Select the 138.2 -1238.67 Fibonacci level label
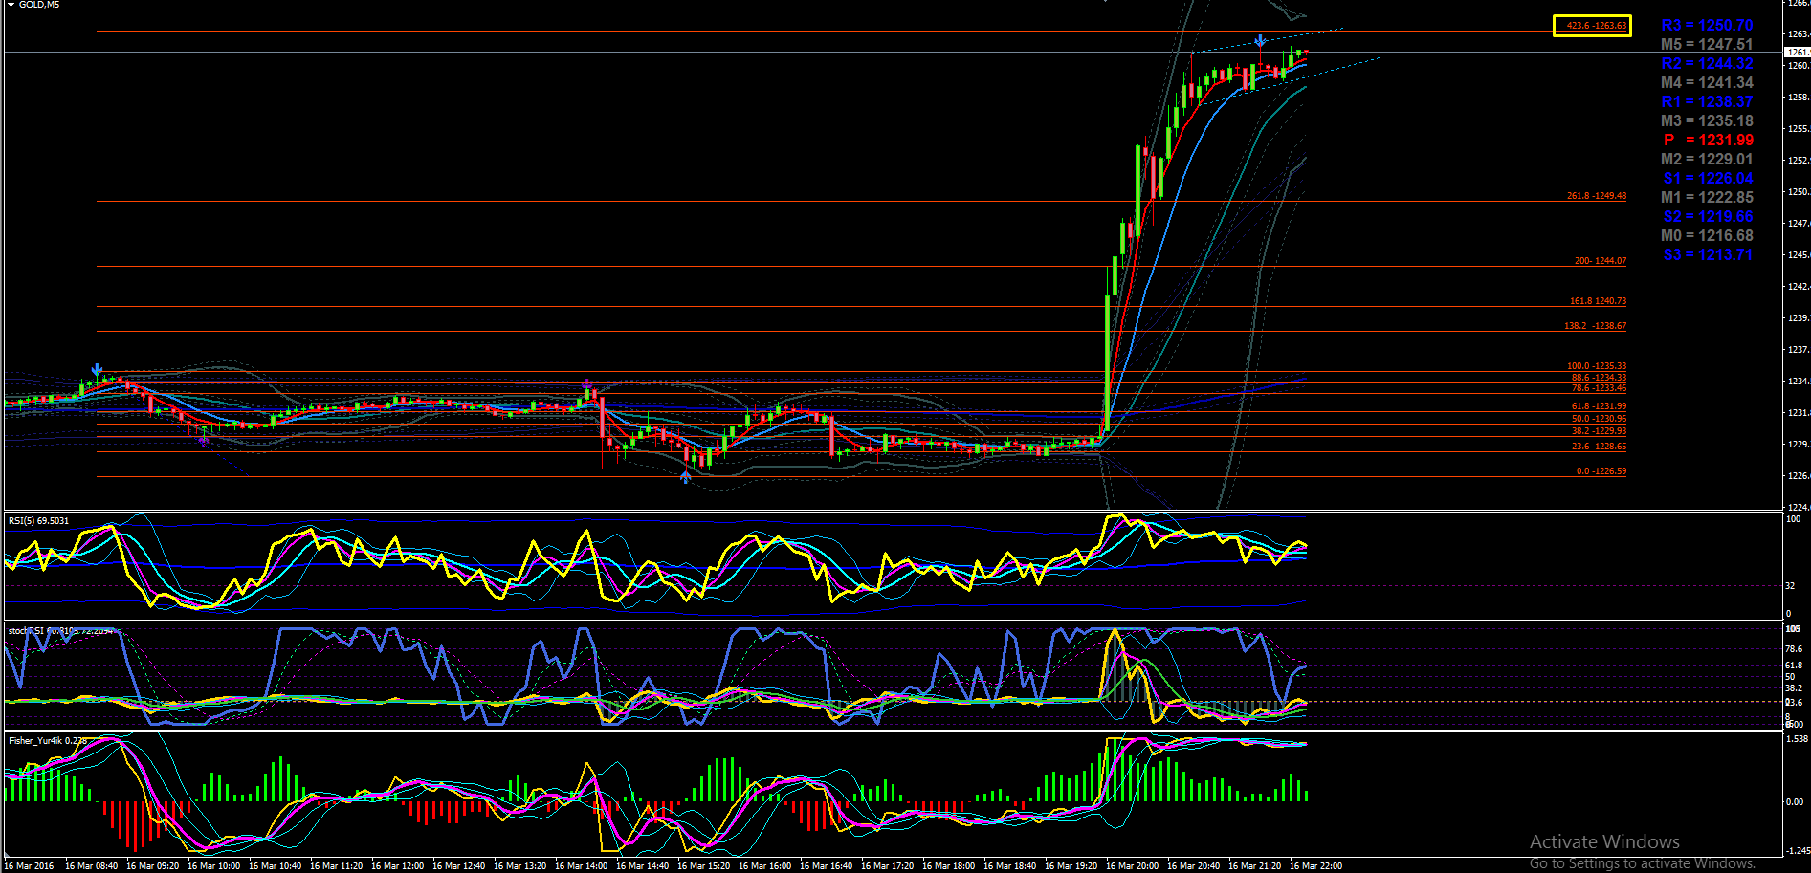1811x873 pixels. [1595, 326]
